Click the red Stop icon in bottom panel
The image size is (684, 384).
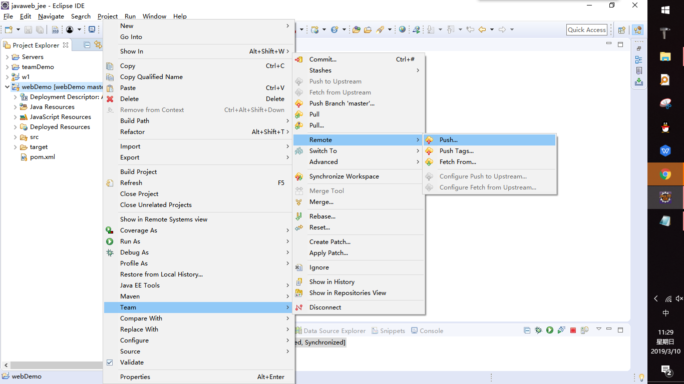tap(573, 330)
